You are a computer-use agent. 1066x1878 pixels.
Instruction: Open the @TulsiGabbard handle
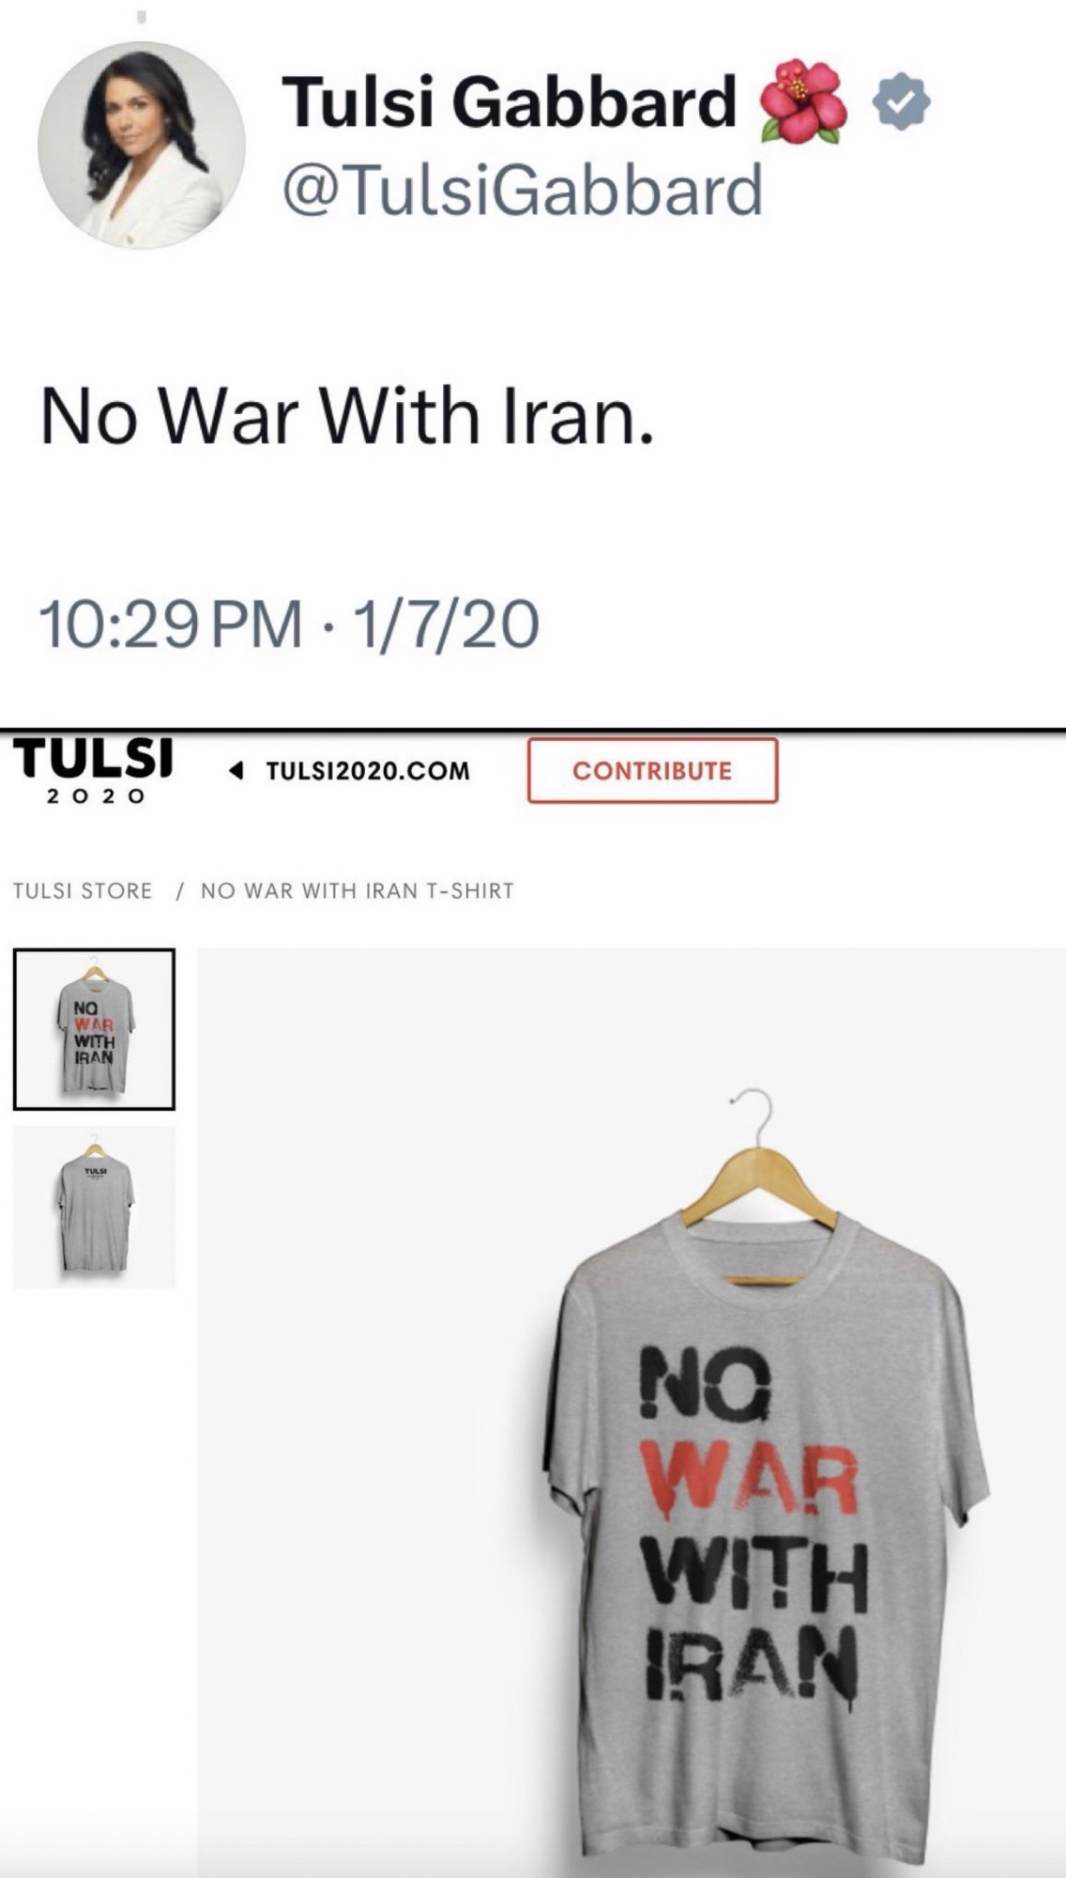tap(522, 190)
